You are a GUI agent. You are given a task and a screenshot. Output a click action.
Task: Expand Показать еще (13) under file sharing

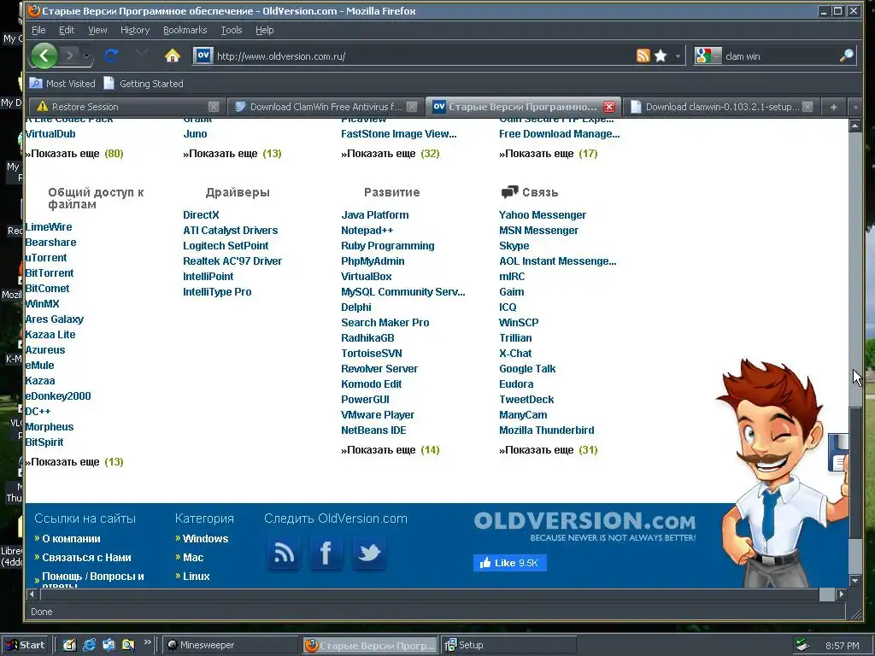pyautogui.click(x=74, y=462)
